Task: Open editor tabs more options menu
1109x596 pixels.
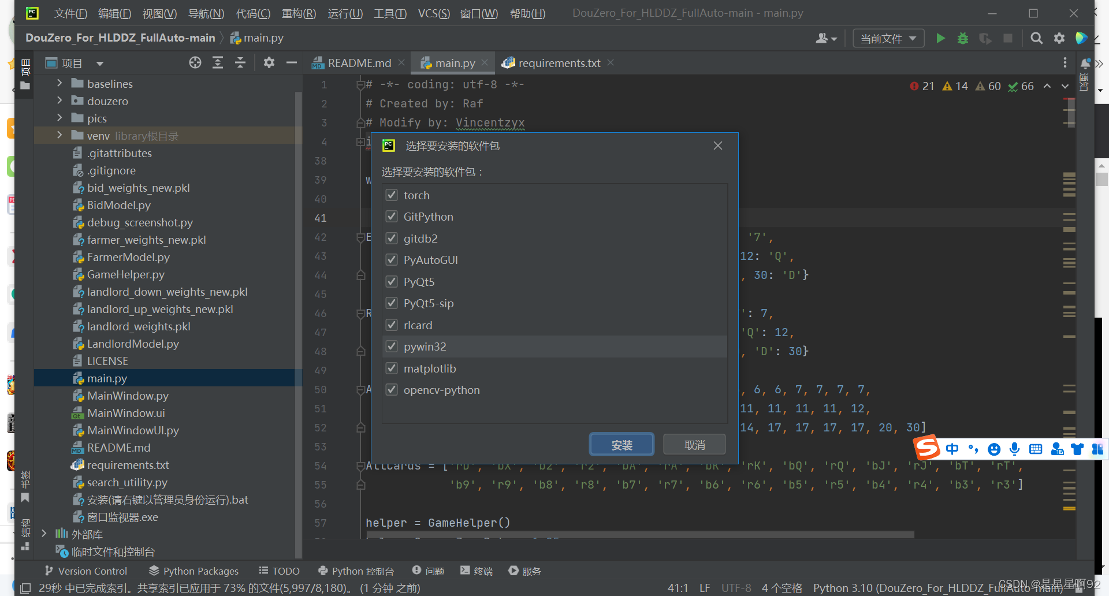Action: pyautogui.click(x=1065, y=62)
